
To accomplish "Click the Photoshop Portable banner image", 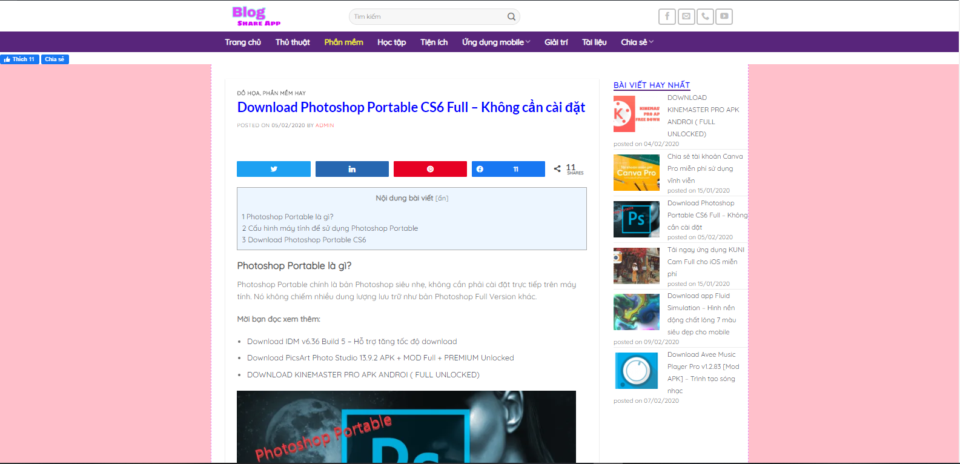I will tap(406, 427).
